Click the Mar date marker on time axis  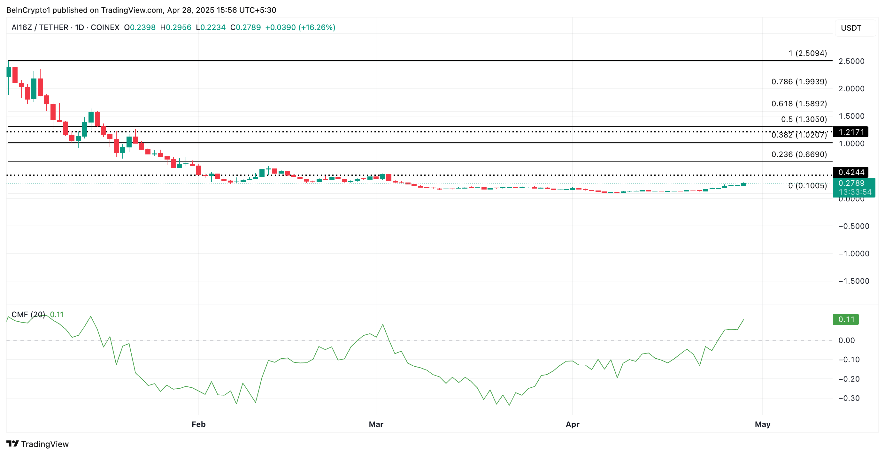[376, 424]
